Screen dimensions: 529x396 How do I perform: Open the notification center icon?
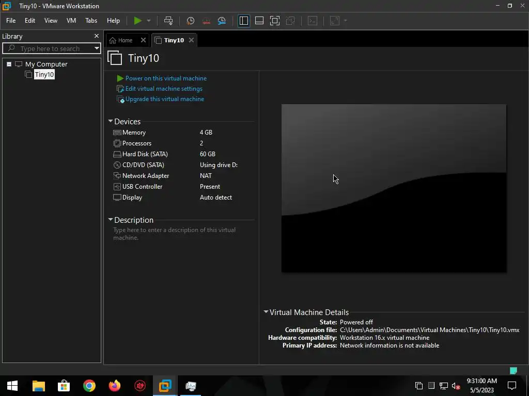pos(512,386)
